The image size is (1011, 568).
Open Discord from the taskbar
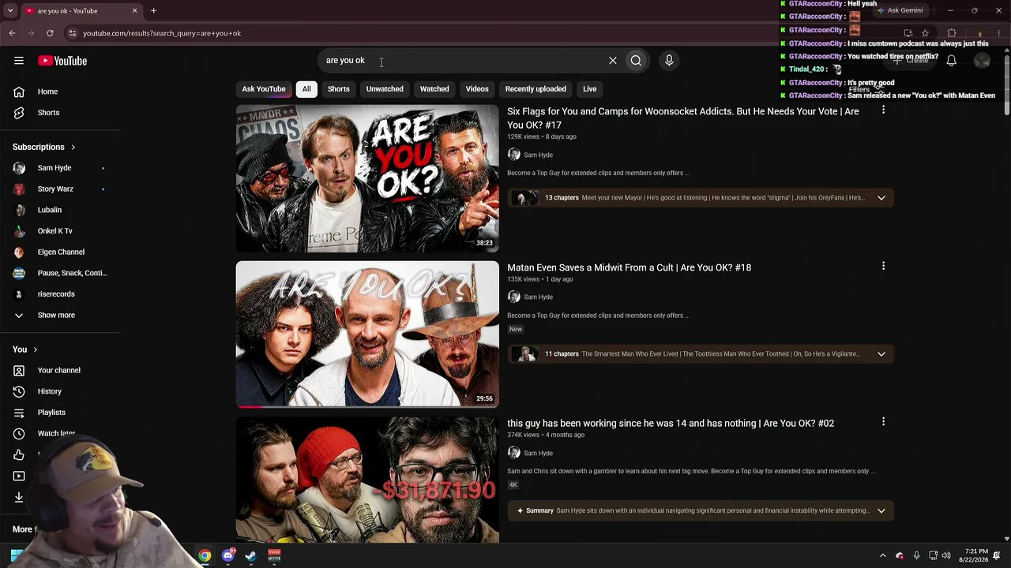227,555
